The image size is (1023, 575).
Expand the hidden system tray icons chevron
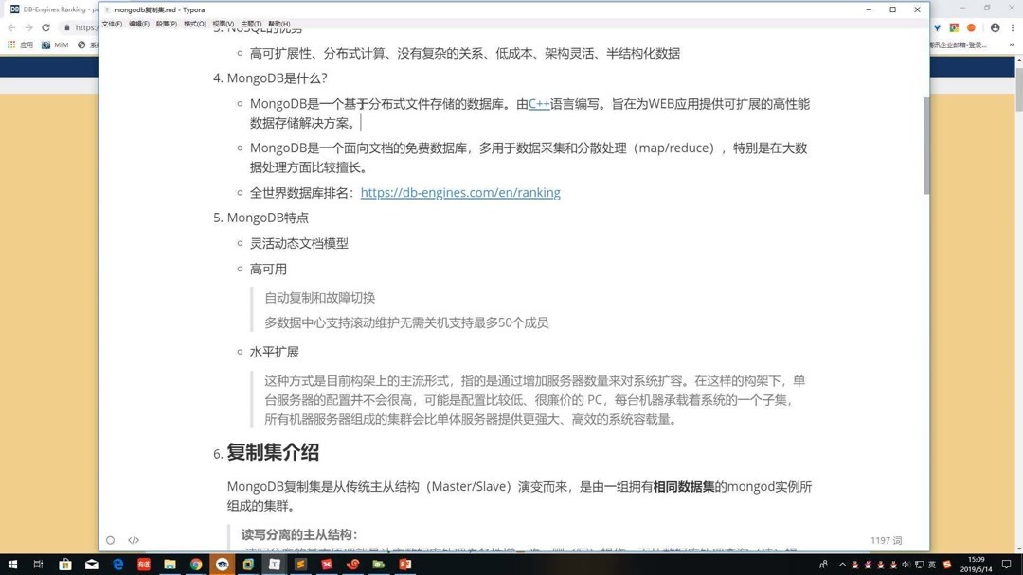(x=842, y=565)
